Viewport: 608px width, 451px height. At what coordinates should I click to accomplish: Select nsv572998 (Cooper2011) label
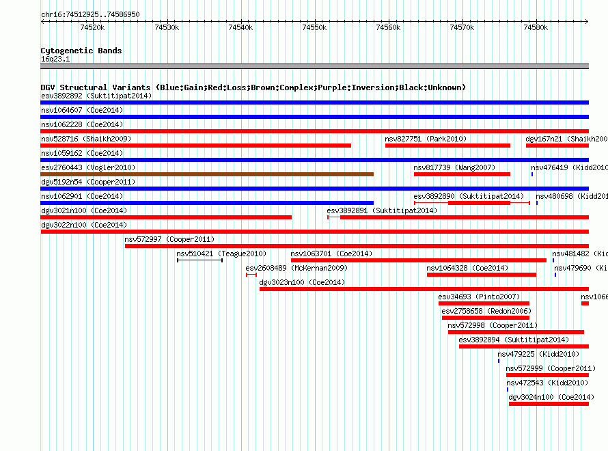tap(493, 325)
